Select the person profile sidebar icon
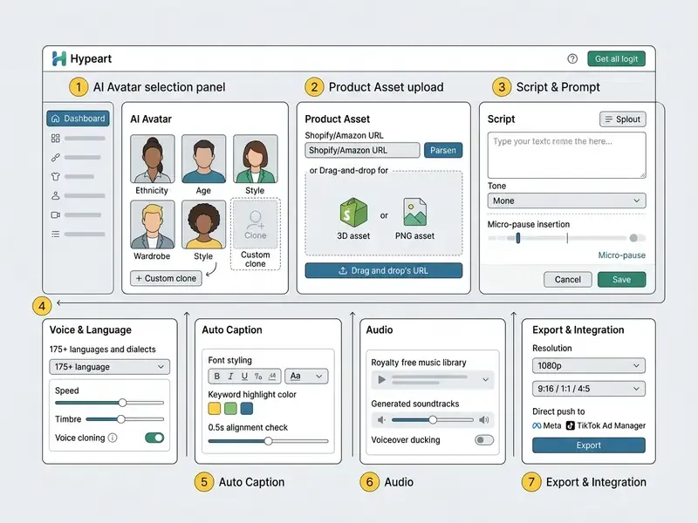This screenshot has width=698, height=523. click(x=56, y=195)
